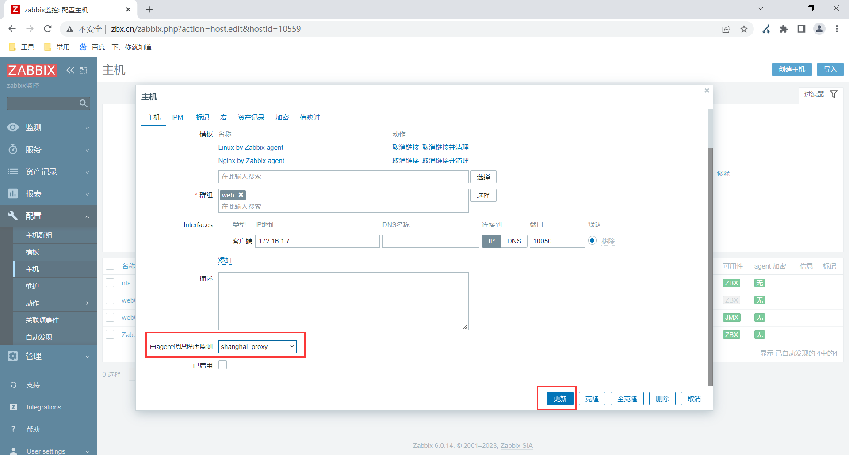The image size is (849, 455).
Task: Switch to the IPMI tab
Action: coord(178,117)
